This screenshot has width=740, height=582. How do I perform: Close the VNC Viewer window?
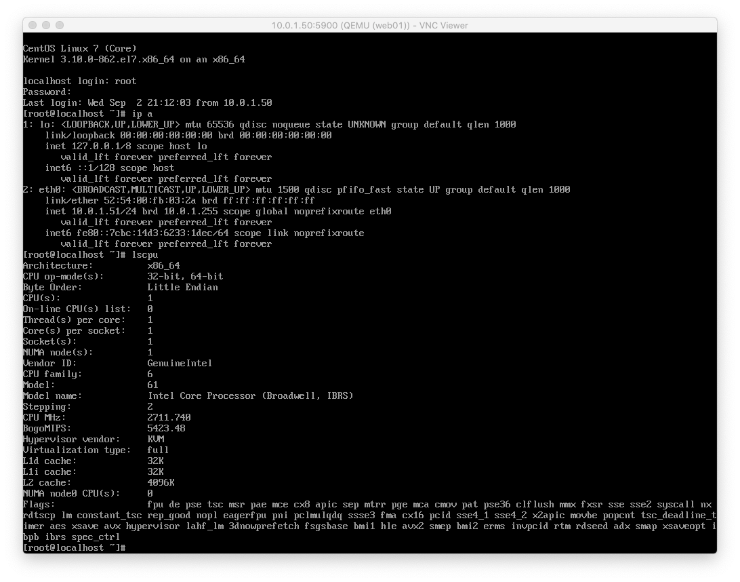[x=33, y=25]
